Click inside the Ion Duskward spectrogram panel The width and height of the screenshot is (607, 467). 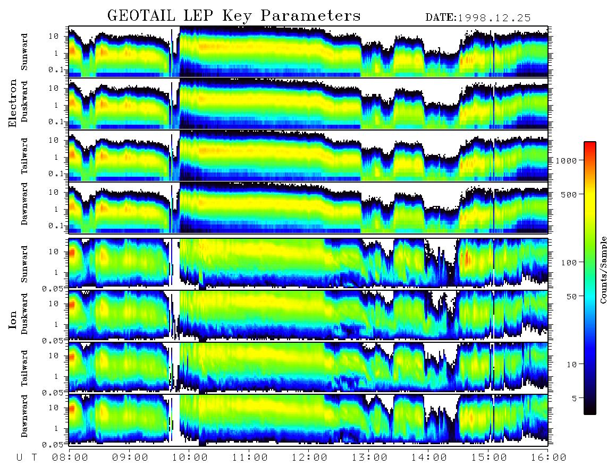coord(308,316)
